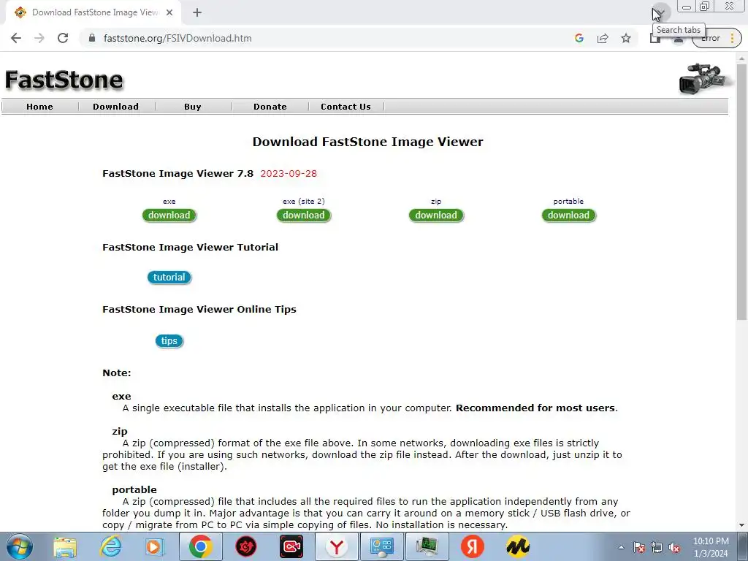The height and width of the screenshot is (561, 748).
Task: Open the Download menu item
Action: tap(116, 107)
